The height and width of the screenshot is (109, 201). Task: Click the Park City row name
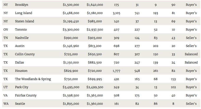[x=22, y=87]
